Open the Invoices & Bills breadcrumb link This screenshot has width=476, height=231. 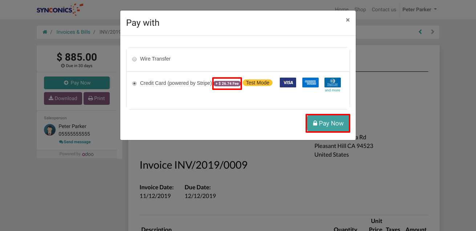click(73, 32)
